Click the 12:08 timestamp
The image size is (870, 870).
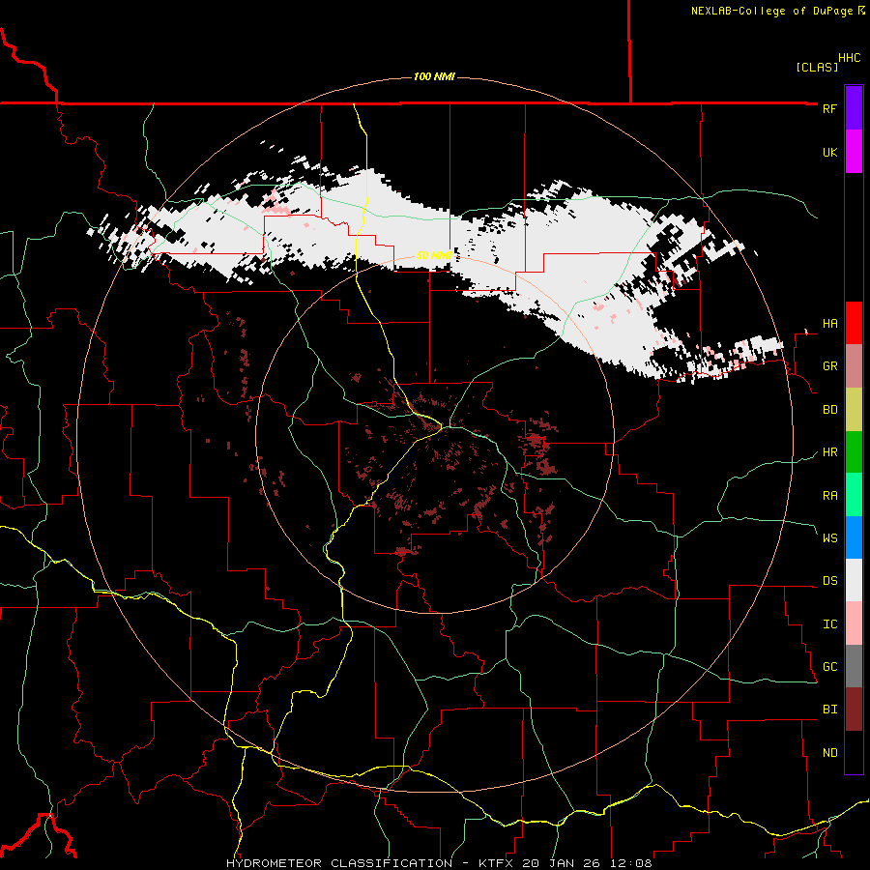pos(633,863)
